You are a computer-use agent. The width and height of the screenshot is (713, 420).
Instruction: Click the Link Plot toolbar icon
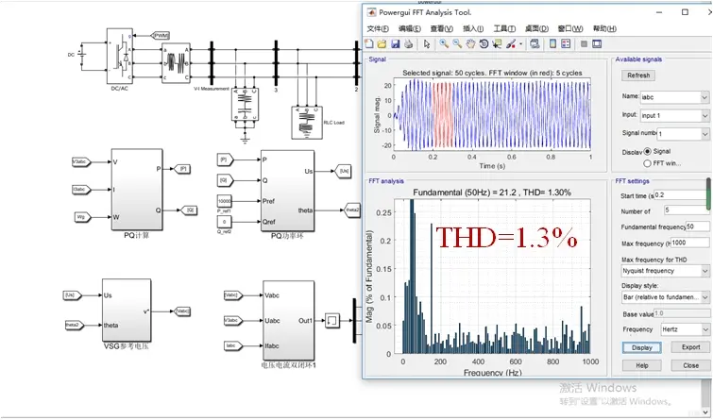(x=535, y=43)
